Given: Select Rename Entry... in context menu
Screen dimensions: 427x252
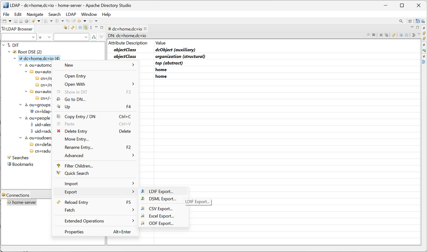Looking at the screenshot, I should point(95,147).
